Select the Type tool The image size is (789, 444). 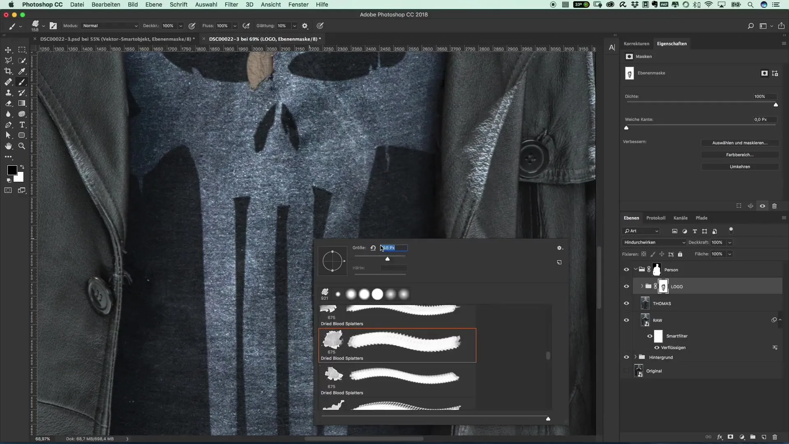[22, 125]
